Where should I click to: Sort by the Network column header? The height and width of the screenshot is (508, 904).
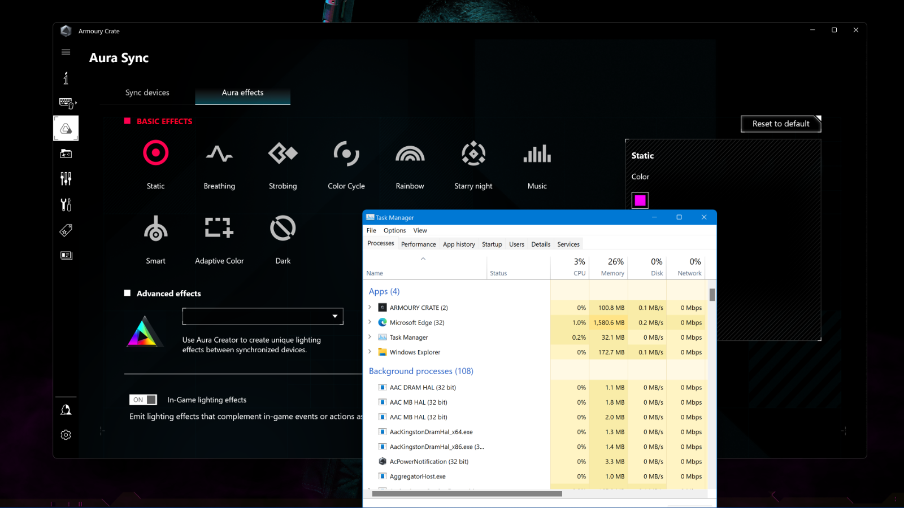(686, 267)
